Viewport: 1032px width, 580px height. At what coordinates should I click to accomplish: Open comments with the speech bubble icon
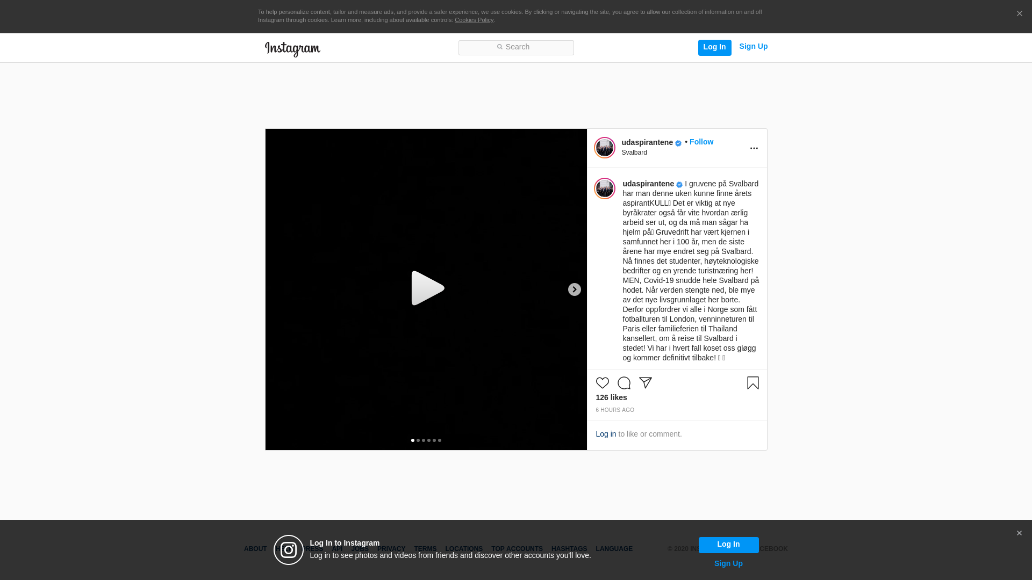tap(623, 383)
